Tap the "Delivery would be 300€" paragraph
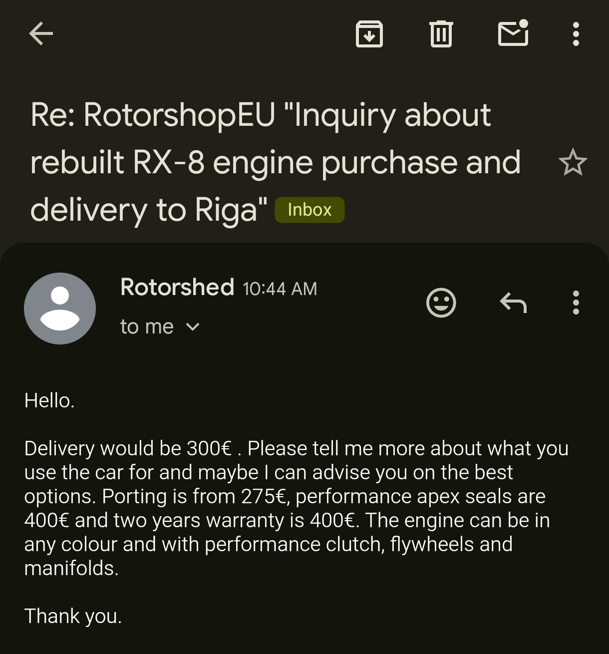Image resolution: width=609 pixels, height=654 pixels. click(296, 508)
